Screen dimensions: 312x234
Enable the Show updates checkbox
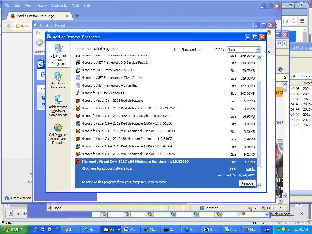(176, 50)
